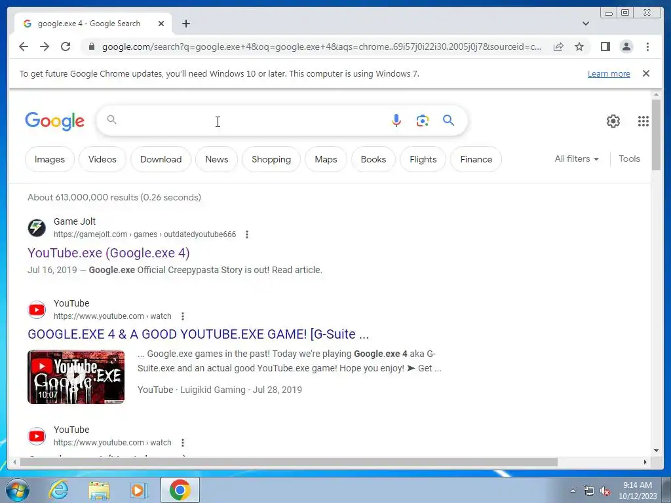Click the gamejolt.com URL breadcrumb
Viewport: 671px width, 503px height.
(145, 234)
